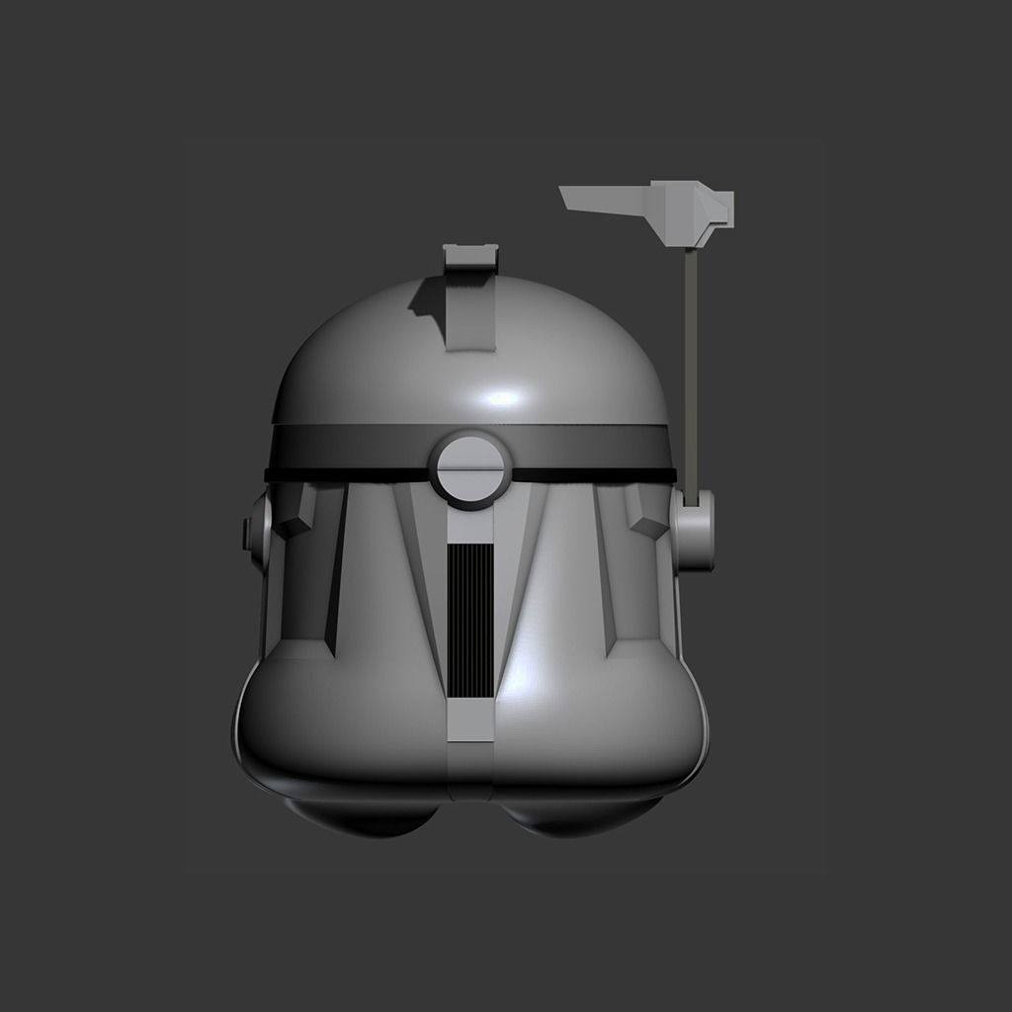Click the black ribbed vertical vent grille
Image resolution: width=1012 pixels, height=1012 pixels.
(x=470, y=621)
